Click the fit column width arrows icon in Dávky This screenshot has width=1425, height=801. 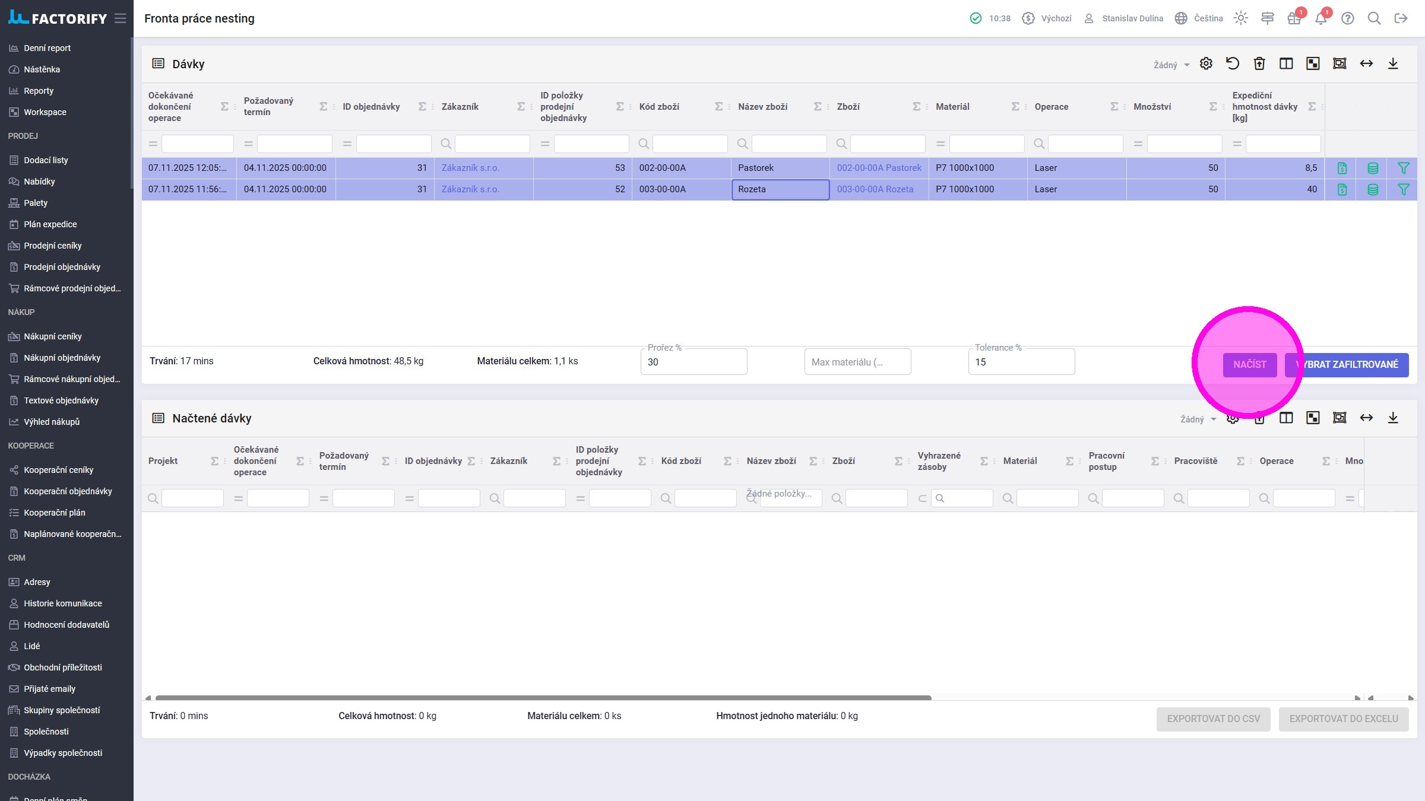click(x=1366, y=63)
